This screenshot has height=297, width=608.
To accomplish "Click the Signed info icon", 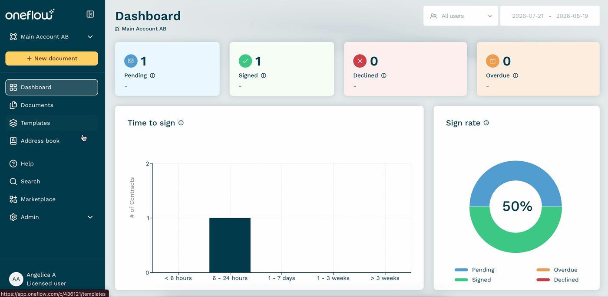I will [x=264, y=75].
